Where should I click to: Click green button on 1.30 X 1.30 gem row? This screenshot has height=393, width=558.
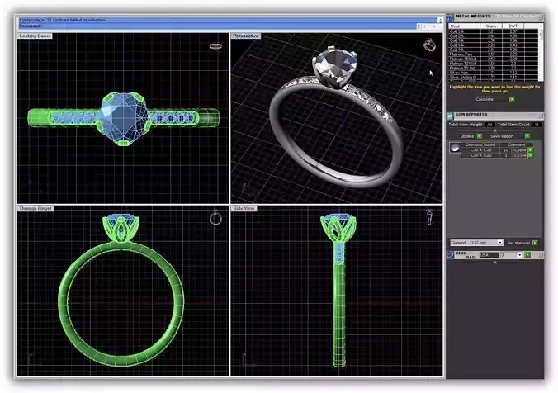click(531, 150)
